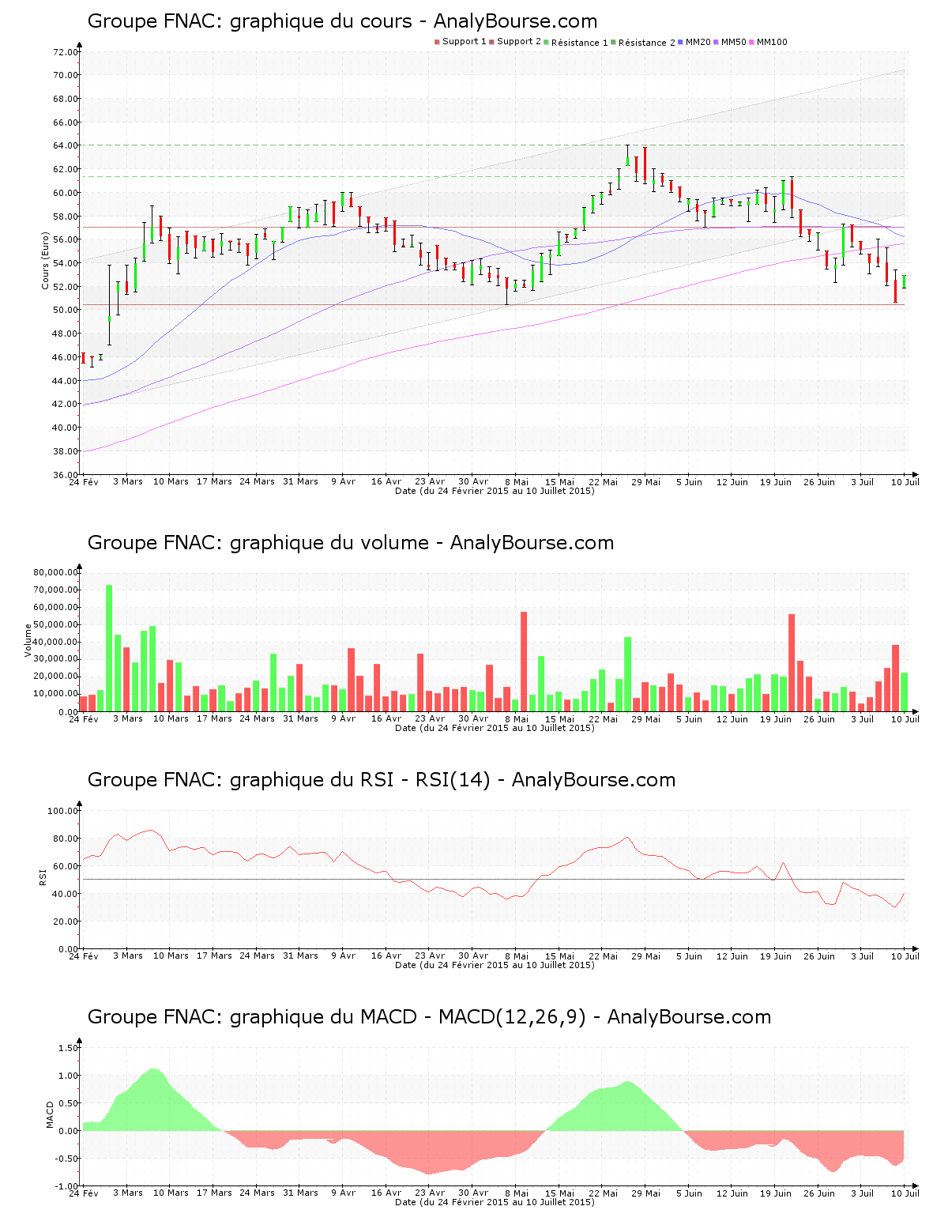The image size is (948, 1225).
Task: Click the 80,000.00 volume axis value
Action: [55, 572]
